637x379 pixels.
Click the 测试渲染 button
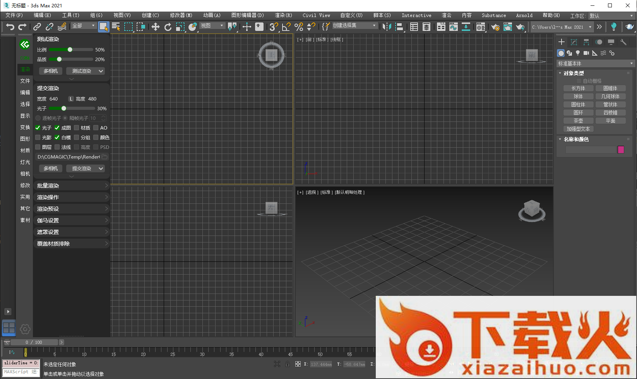(82, 71)
